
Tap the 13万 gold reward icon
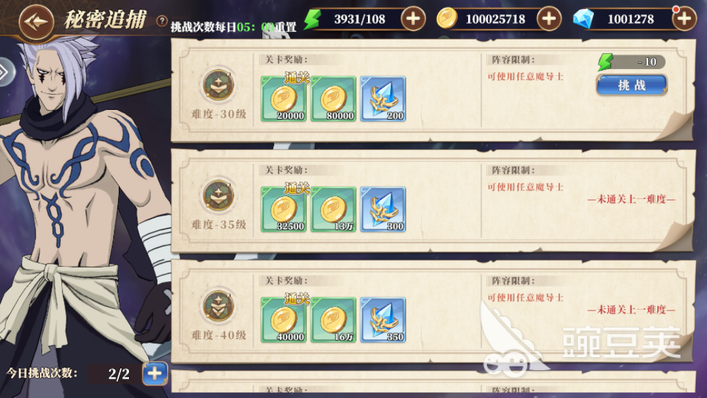(x=333, y=209)
